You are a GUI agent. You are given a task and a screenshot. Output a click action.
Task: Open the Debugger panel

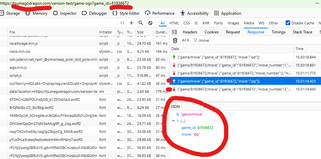coord(94,13)
